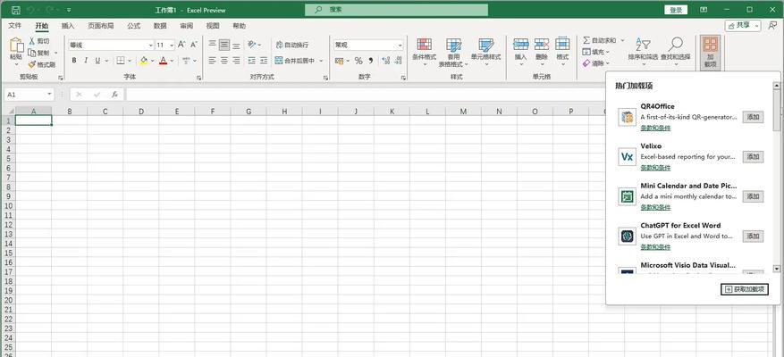Viewport: 784px width, 357px height.
Task: Click the search box in title bar
Action: pos(397,10)
